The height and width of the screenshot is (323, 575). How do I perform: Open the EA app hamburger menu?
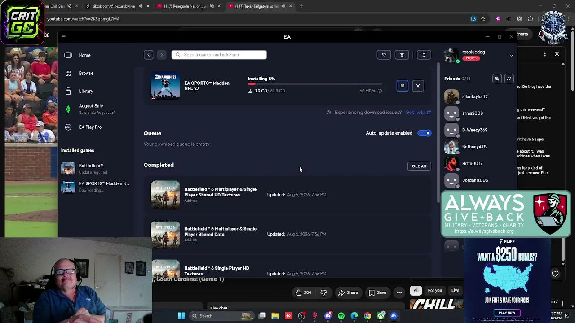point(63,37)
